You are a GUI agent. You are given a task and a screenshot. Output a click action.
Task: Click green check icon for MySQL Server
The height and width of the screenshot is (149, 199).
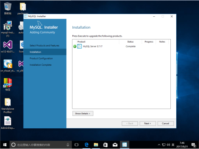(75, 46)
